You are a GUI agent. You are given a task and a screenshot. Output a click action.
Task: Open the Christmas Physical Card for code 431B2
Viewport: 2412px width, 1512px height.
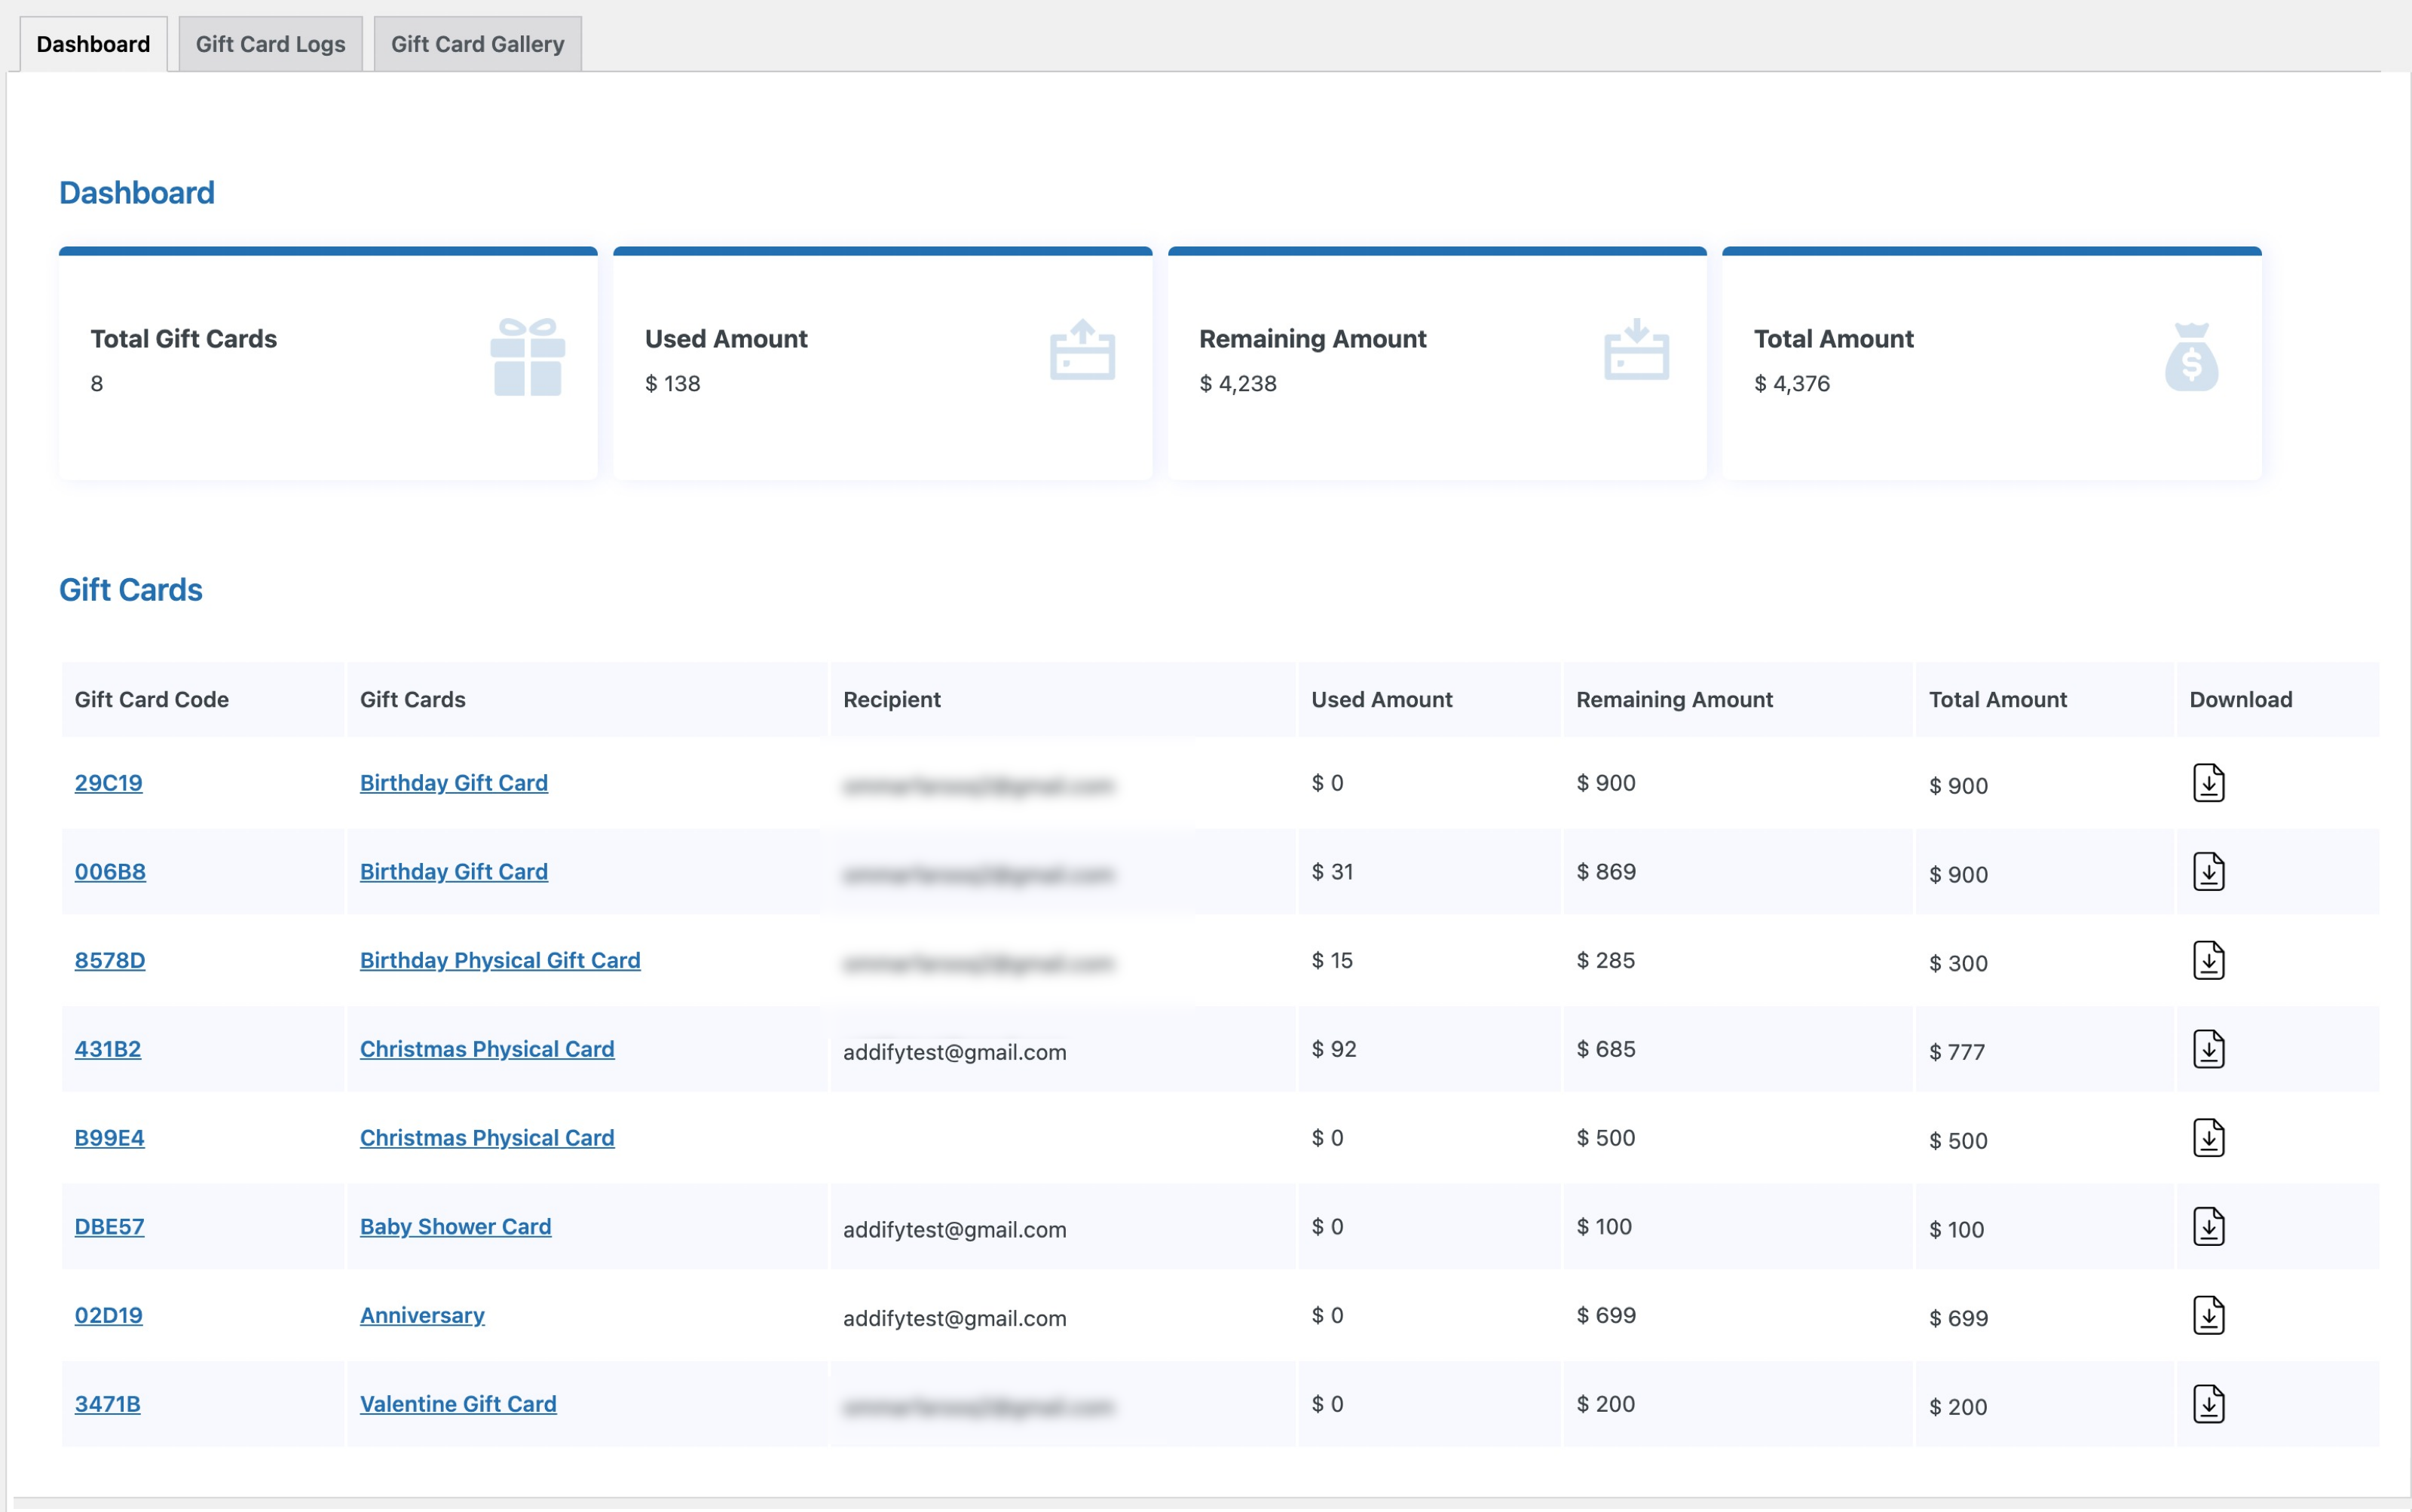coord(486,1048)
